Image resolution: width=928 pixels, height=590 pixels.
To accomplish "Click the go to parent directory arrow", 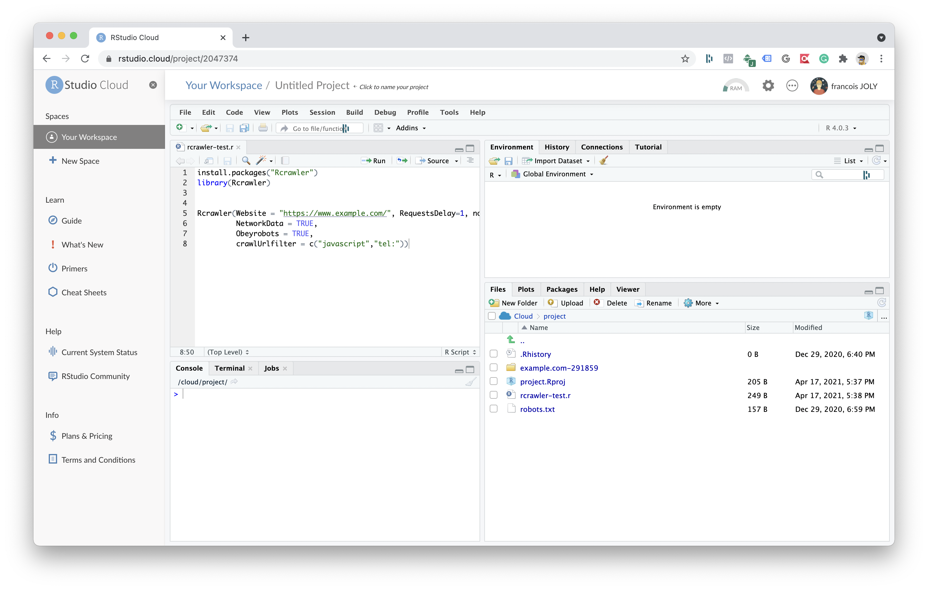I will (x=511, y=340).
